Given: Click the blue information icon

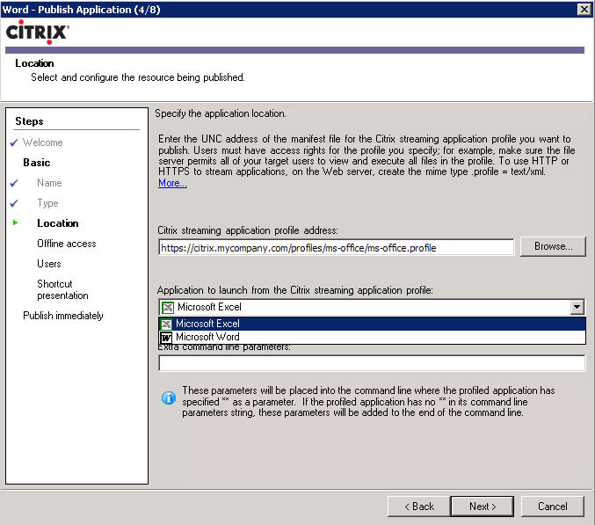Looking at the screenshot, I should click(x=169, y=397).
